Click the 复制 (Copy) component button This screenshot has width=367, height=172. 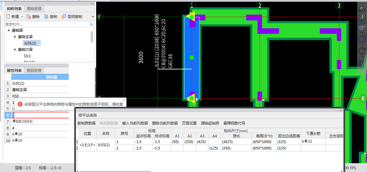[51, 16]
